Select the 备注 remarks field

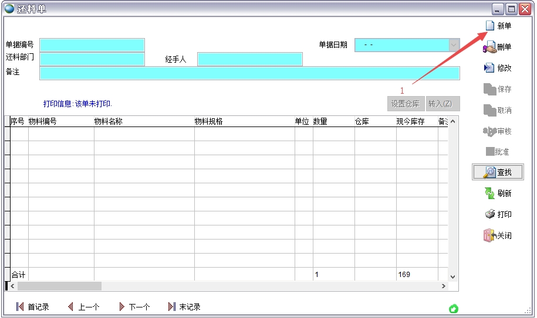coord(249,73)
